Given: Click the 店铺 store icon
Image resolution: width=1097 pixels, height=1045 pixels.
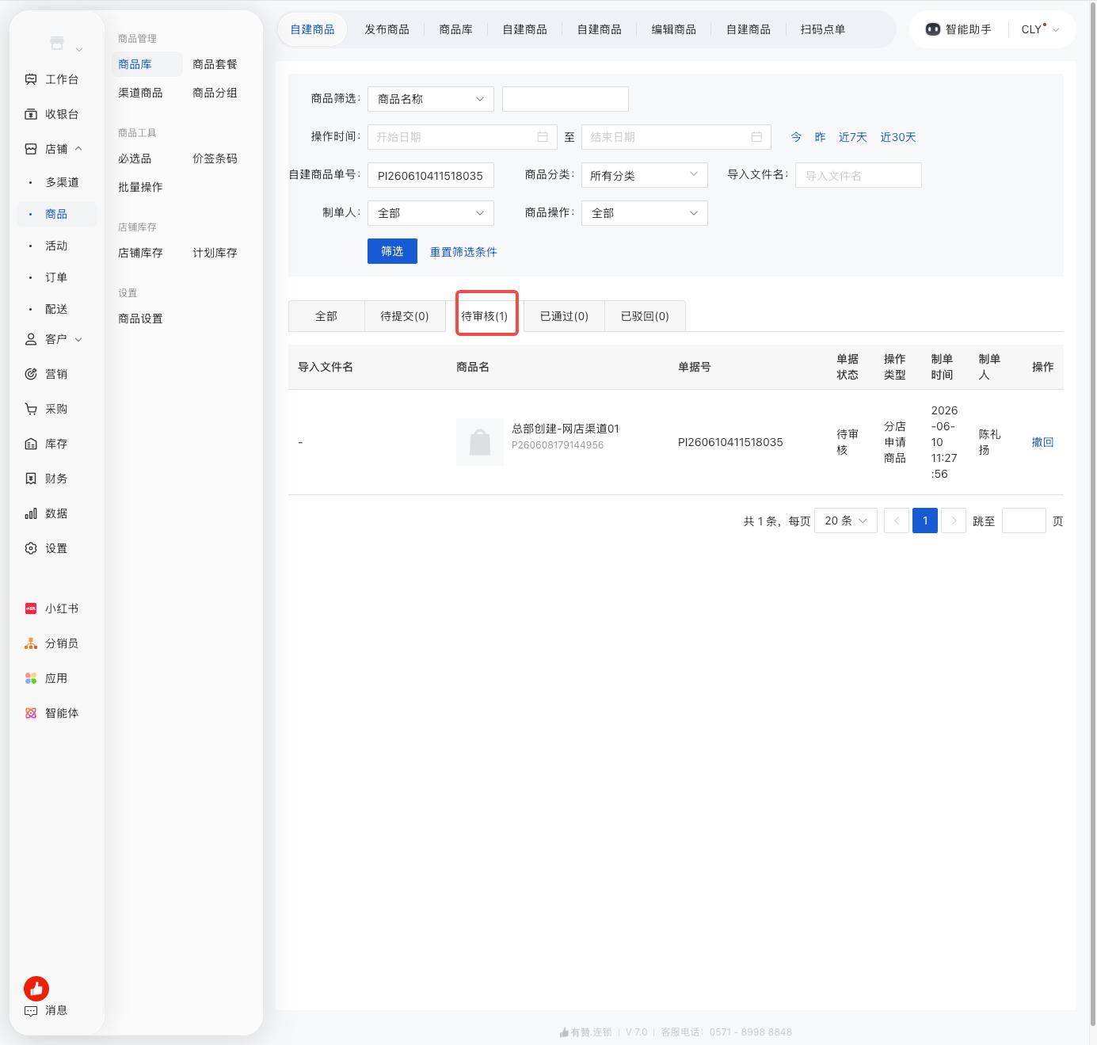Looking at the screenshot, I should 31,149.
